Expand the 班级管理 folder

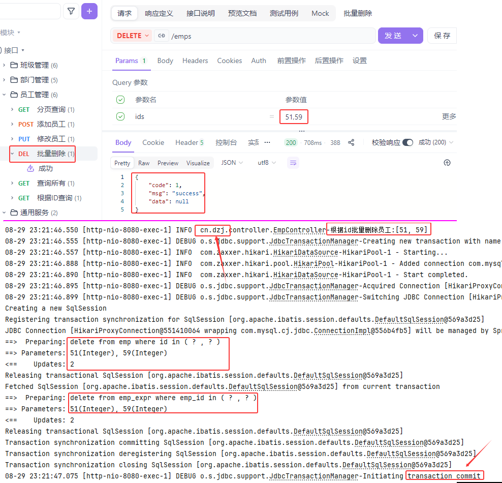13,65
